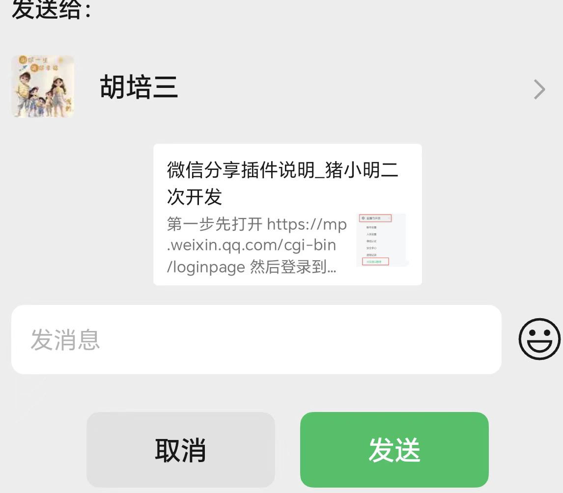Click the .weixin.qq.com/cgi-bin description line

click(252, 246)
